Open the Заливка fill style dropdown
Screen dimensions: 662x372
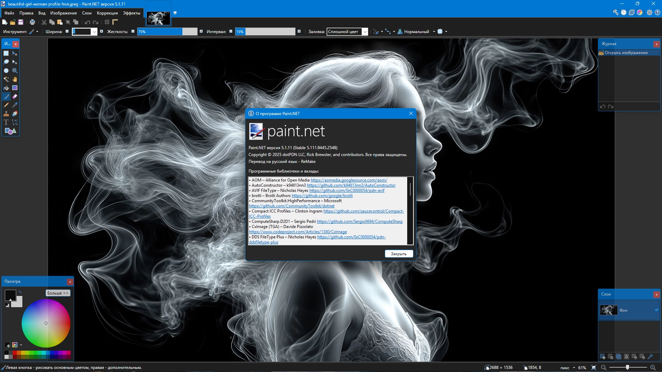pos(365,32)
